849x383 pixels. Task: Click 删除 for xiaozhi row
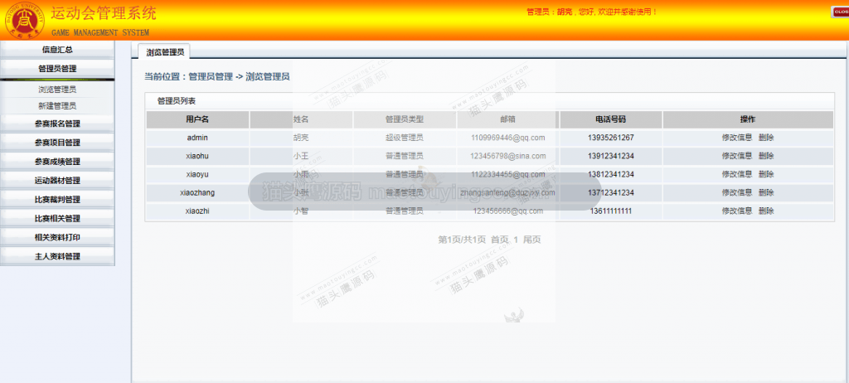pyautogui.click(x=766, y=211)
